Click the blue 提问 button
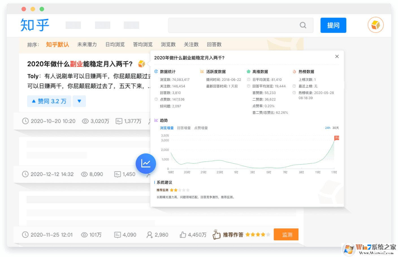 pyautogui.click(x=333, y=25)
